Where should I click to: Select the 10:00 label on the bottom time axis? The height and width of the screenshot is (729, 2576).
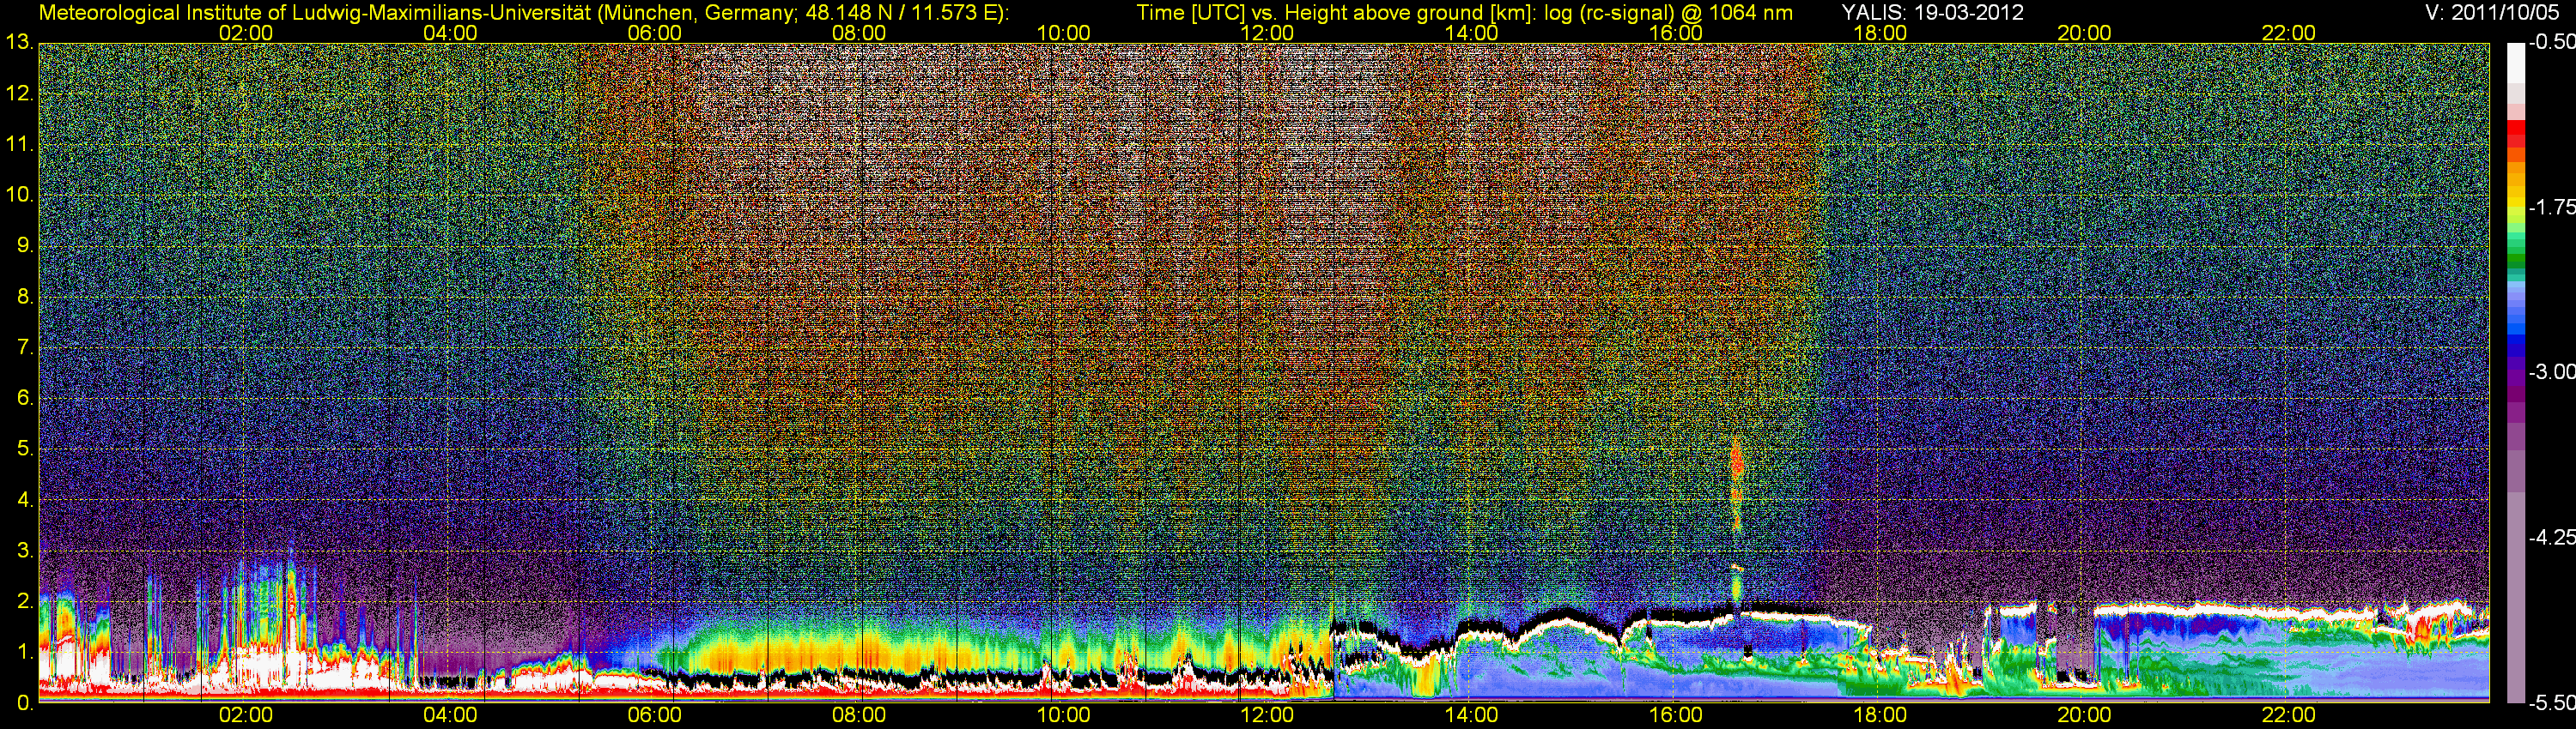pyautogui.click(x=1063, y=715)
